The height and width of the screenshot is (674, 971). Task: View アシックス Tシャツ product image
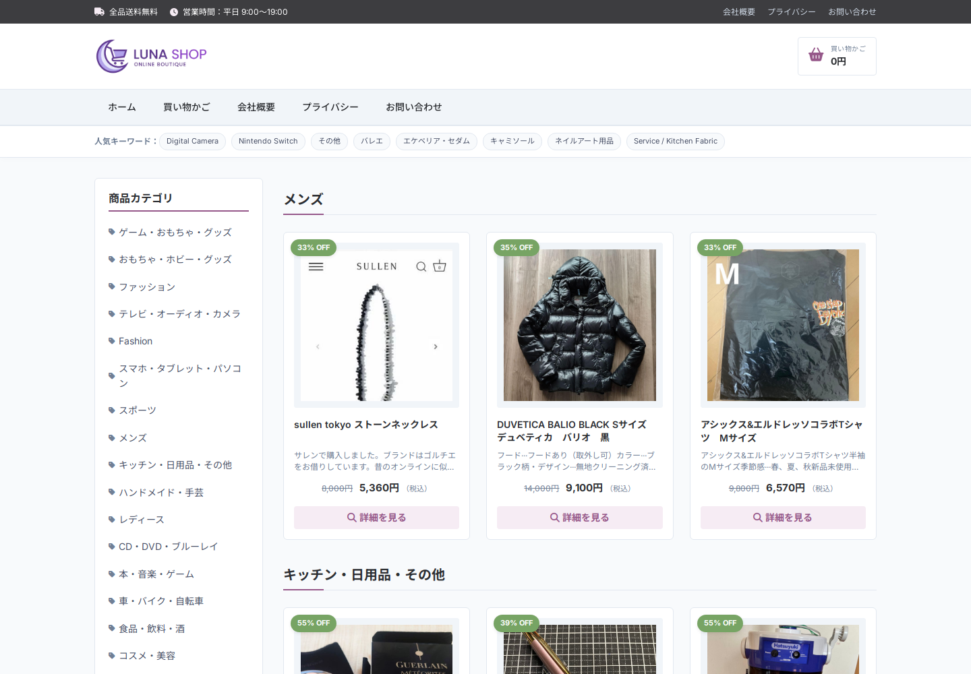[x=783, y=325]
